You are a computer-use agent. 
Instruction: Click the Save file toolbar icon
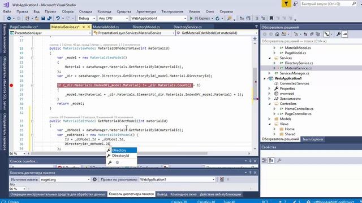point(43,18)
